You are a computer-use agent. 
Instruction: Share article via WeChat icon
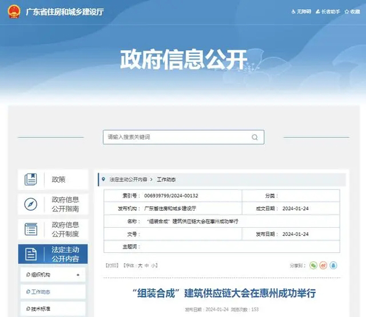point(314,265)
